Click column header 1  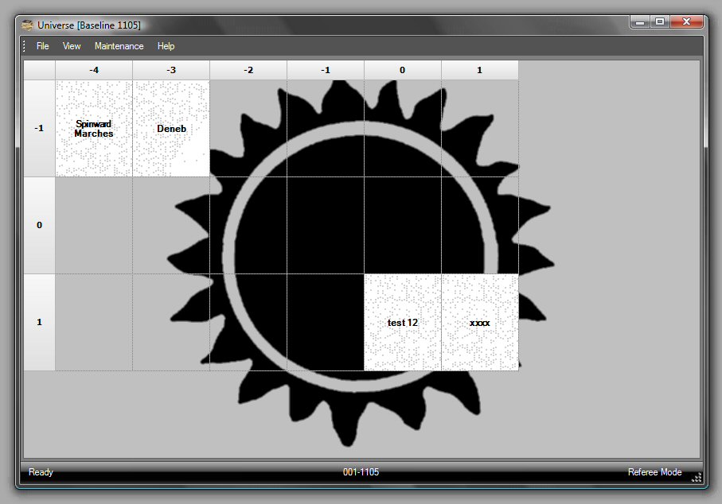tap(480, 70)
